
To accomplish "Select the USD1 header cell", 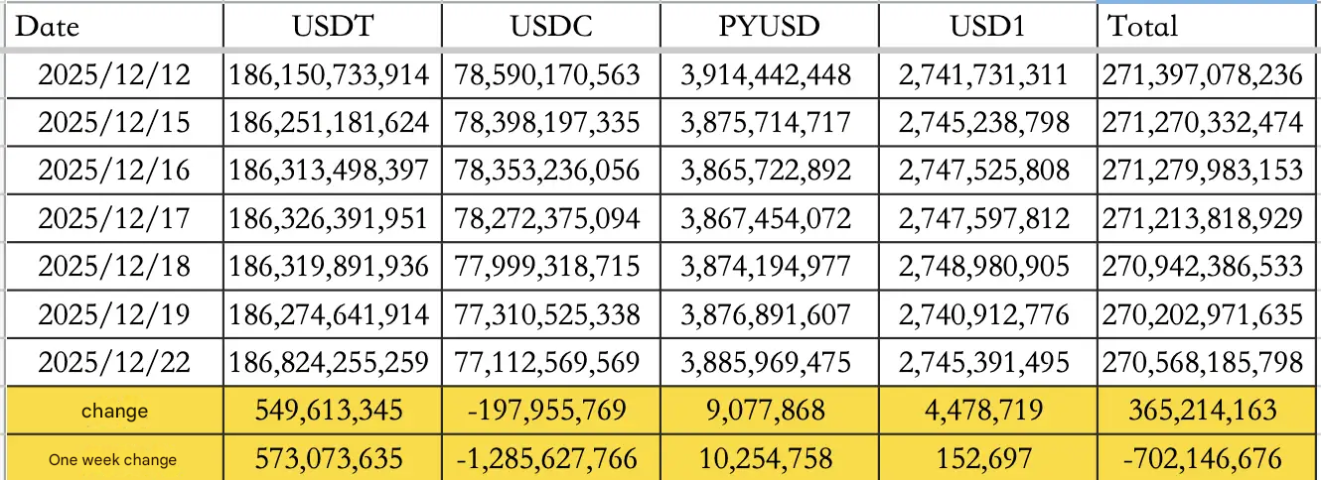I will click(x=987, y=26).
